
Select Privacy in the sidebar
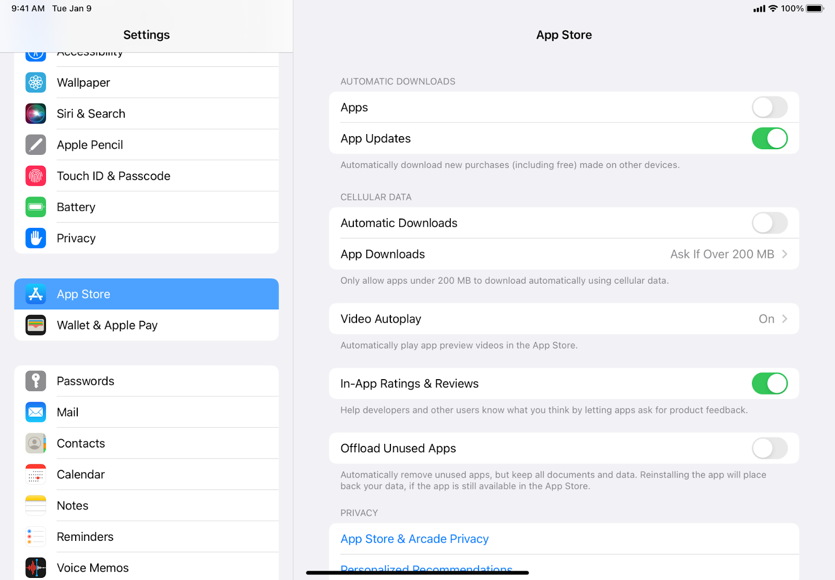[147, 238]
